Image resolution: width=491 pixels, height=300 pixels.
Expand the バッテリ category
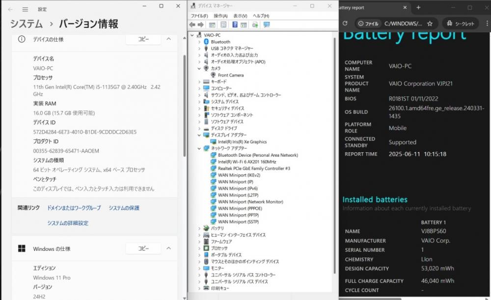click(199, 229)
